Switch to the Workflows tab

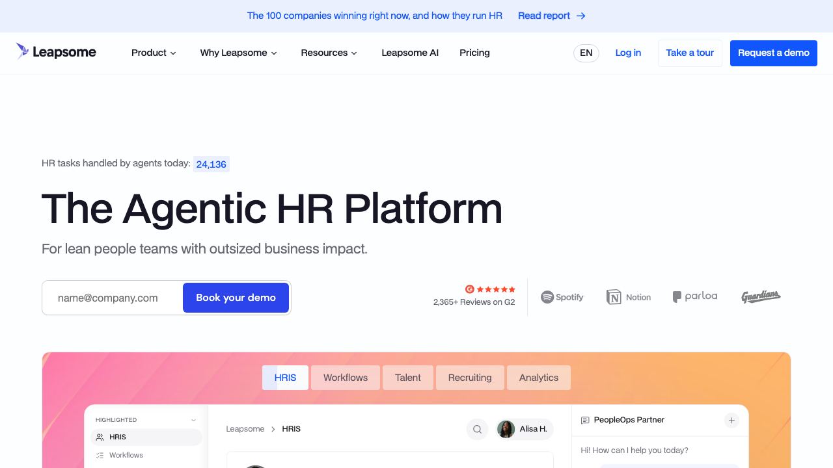(x=346, y=378)
